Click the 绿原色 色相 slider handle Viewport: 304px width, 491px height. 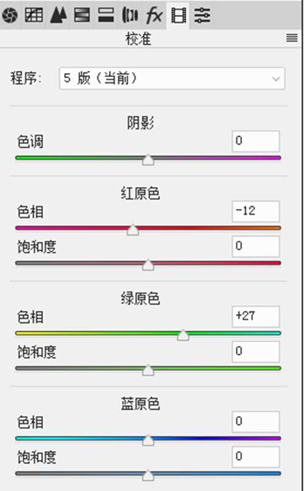[x=183, y=334]
